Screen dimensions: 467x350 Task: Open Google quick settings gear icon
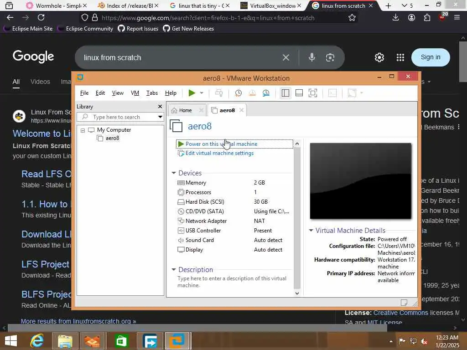(x=379, y=57)
